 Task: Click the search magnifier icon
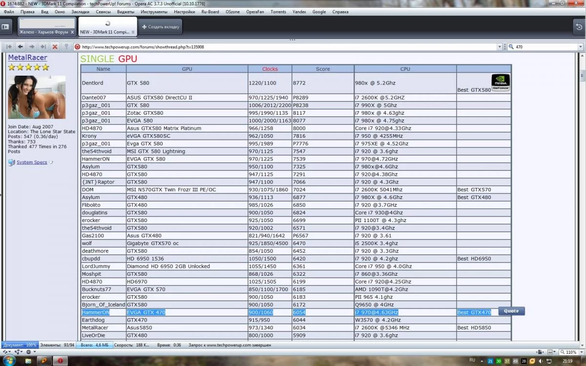click(511, 47)
